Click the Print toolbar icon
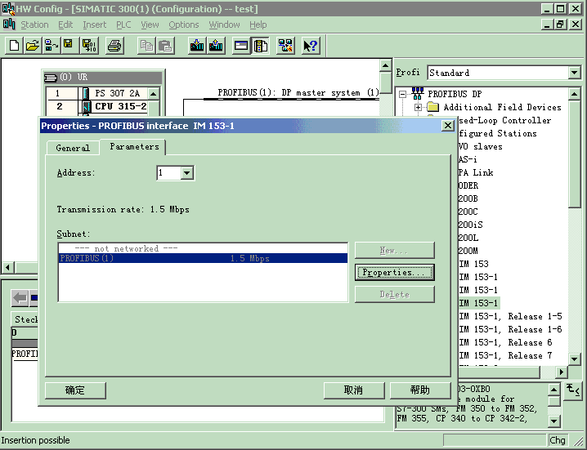 (x=114, y=46)
